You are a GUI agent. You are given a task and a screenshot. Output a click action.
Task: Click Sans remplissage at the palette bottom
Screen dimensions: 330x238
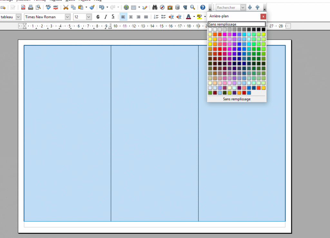coord(237,99)
